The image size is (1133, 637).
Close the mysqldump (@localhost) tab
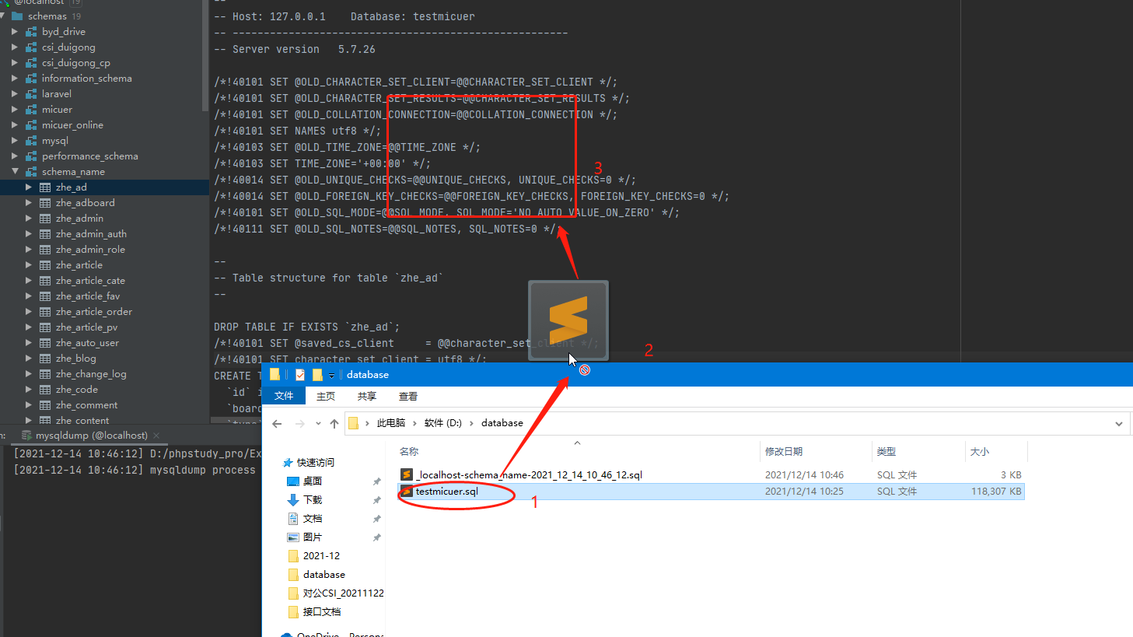coord(156,436)
